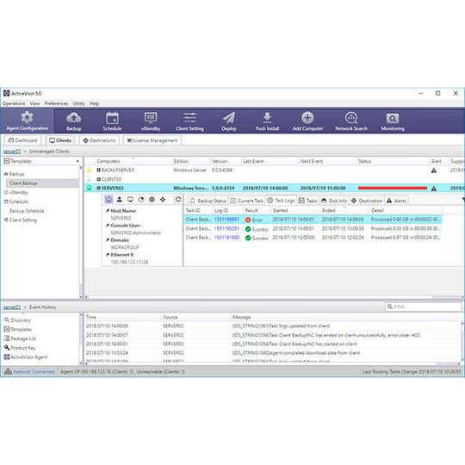Select Client Setting in the Templates tree

point(23,220)
